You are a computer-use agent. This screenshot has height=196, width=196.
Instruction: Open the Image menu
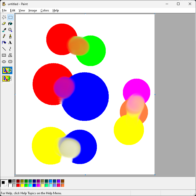(x=33, y=10)
